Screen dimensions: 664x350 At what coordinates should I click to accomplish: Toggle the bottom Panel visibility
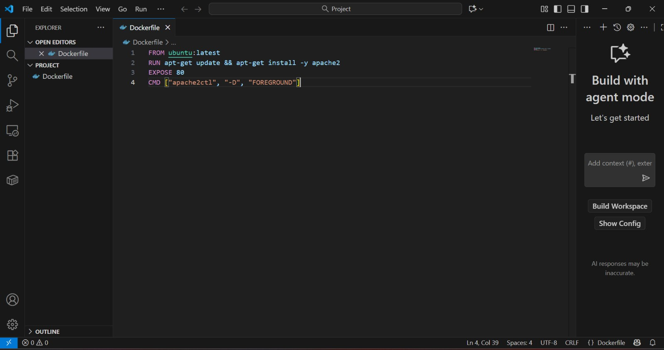click(x=571, y=9)
